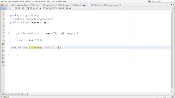Click split editor icon at toolbar right
The height and width of the screenshot is (98, 175).
click(x=173, y=8)
